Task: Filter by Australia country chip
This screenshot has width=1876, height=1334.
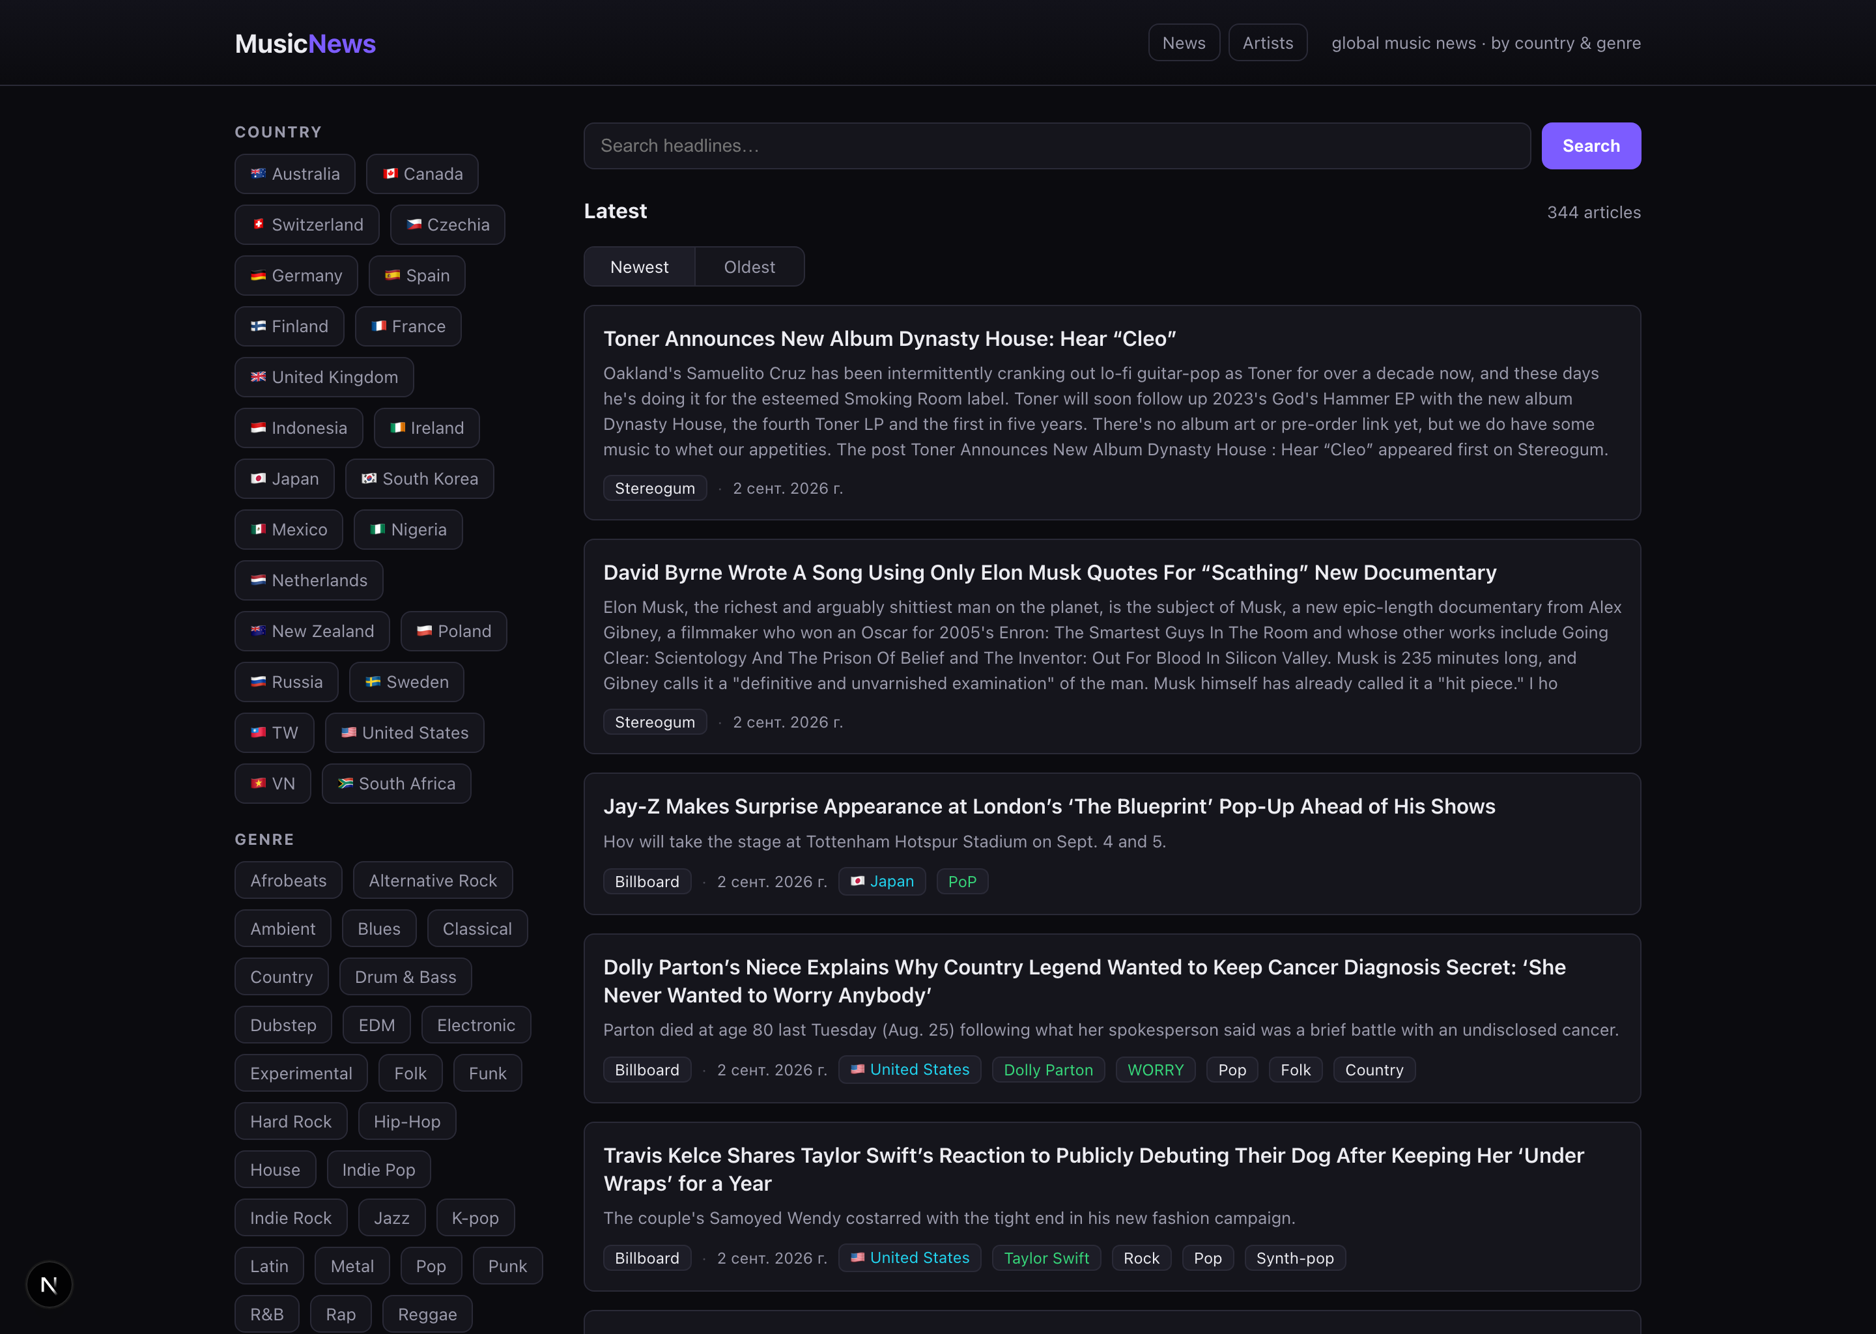Action: pyautogui.click(x=295, y=174)
